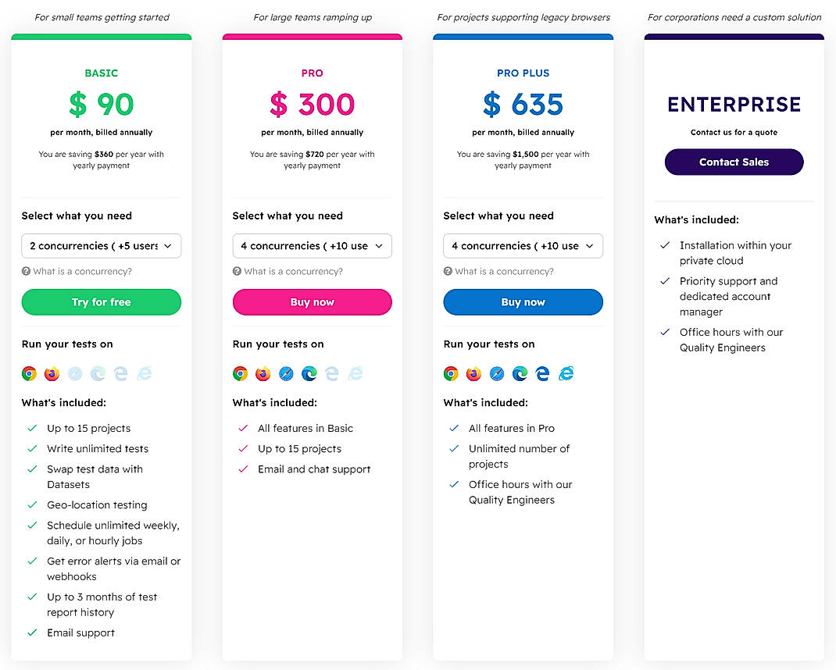Screen dimensions: 836x670
Task: Click Contact Sales under Enterprise
Action: (x=734, y=162)
